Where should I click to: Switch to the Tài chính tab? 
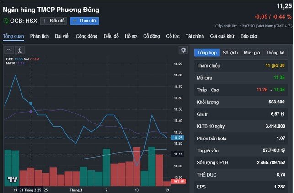195,36
